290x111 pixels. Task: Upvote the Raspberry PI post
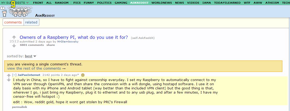tap(14, 37)
